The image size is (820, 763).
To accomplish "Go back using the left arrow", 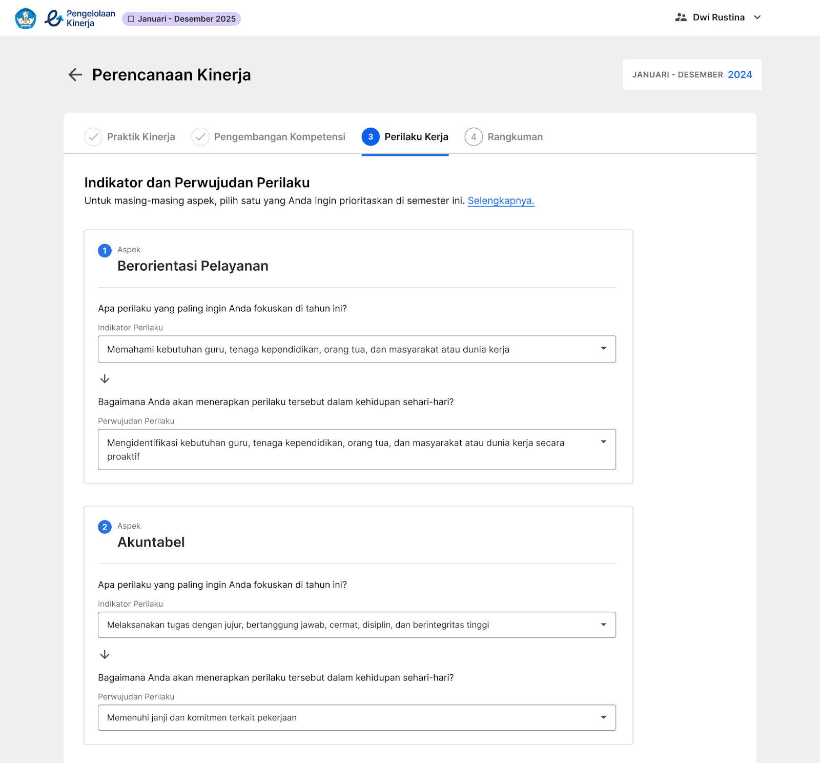I will (x=75, y=75).
